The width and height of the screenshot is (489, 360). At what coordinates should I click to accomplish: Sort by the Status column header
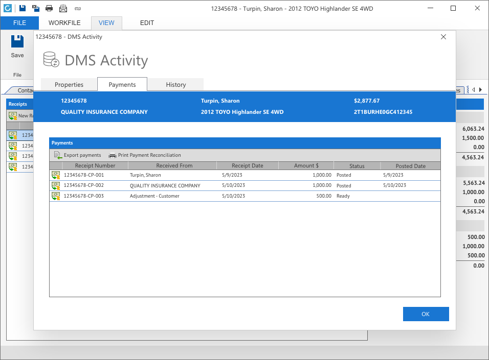[357, 165]
